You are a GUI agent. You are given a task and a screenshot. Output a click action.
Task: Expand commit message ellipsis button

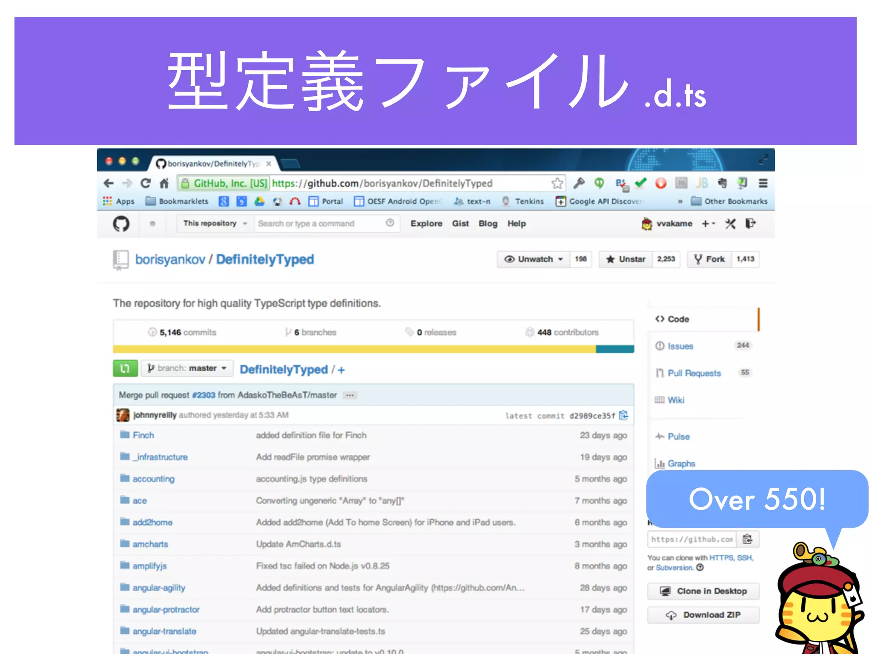[x=350, y=395]
